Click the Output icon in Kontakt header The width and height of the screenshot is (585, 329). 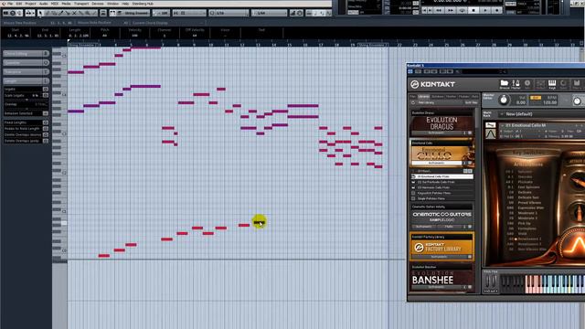[540, 84]
